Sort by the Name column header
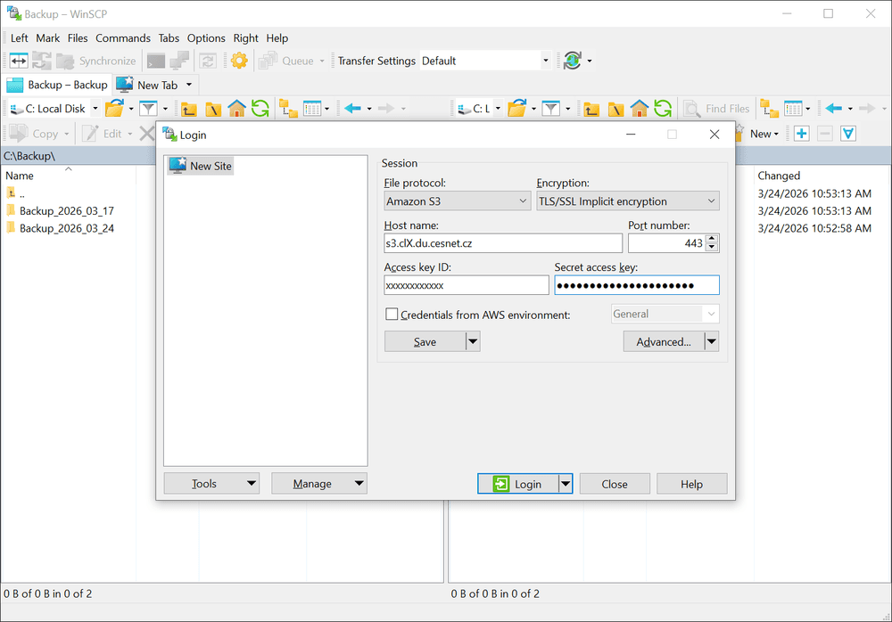 click(x=69, y=176)
